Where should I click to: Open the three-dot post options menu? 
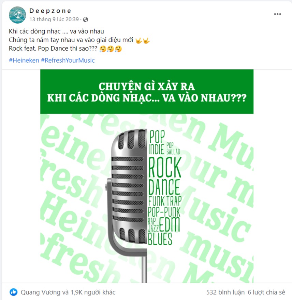tap(277, 14)
